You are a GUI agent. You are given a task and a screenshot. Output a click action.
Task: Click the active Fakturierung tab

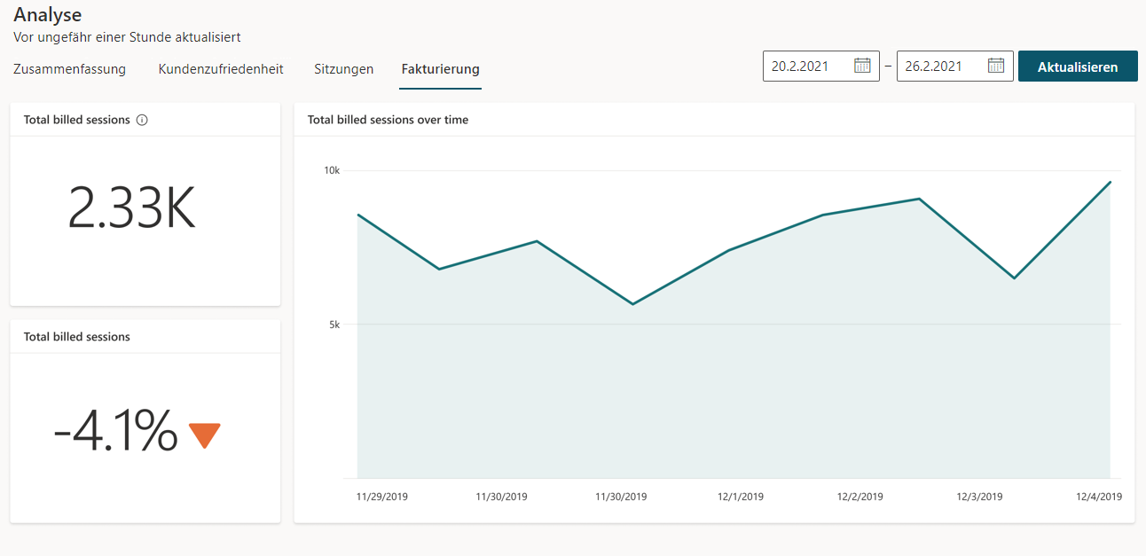(x=440, y=69)
